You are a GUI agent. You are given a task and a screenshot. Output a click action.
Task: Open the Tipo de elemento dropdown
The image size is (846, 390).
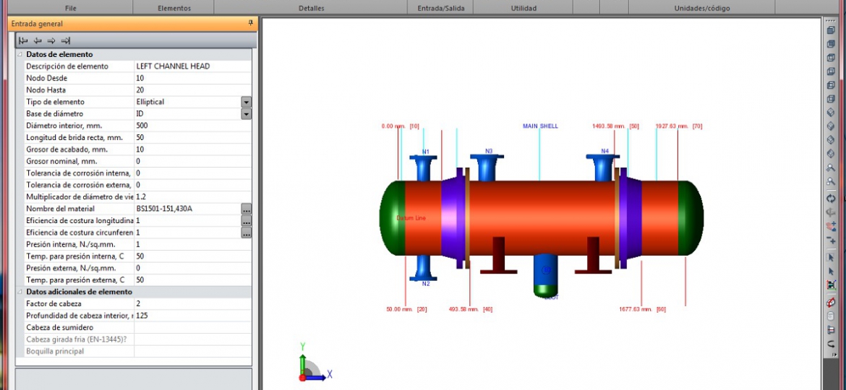tap(246, 103)
